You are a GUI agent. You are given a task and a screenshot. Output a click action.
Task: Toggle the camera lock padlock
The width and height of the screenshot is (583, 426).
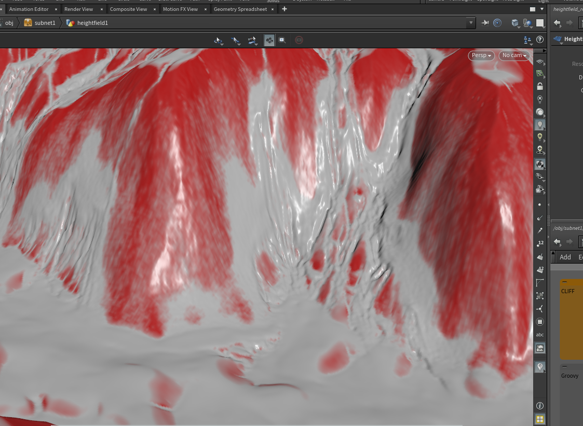[540, 86]
